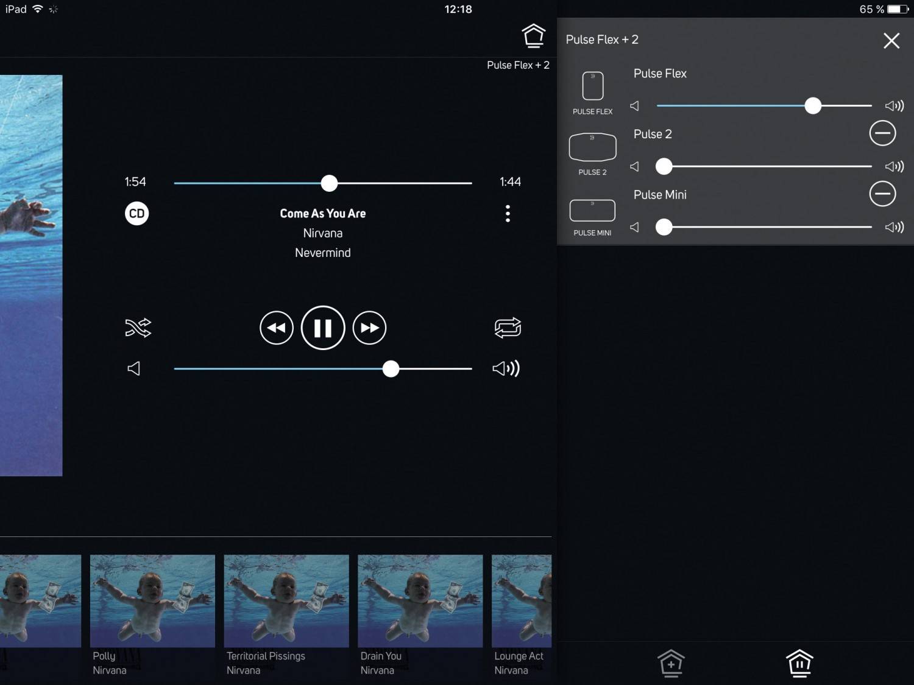Click the elapsed time 1:54
This screenshot has height=685, width=914.
pos(135,182)
